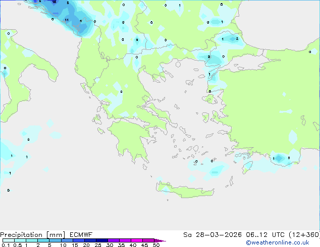Select the 15–20 mm legend color swatch
Screen dimensions: 320x247
[x=79, y=240]
